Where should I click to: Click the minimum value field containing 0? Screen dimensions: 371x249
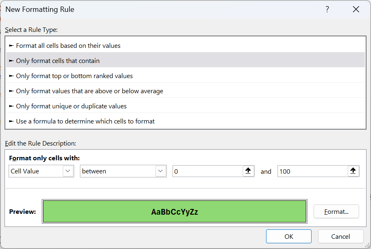(208, 171)
